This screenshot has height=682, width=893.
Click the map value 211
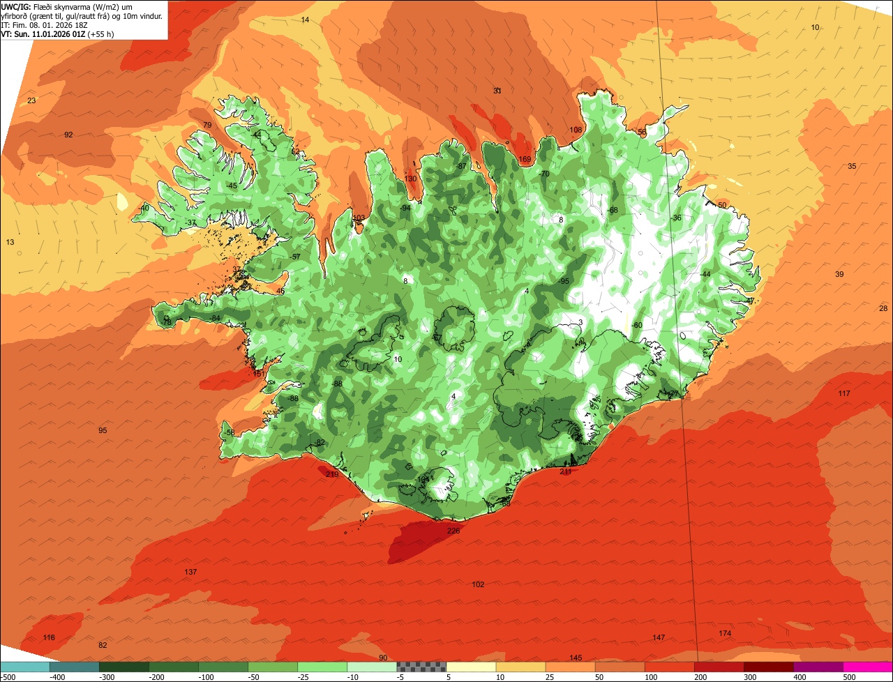pos(566,471)
